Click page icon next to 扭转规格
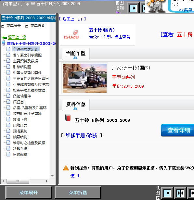The height and width of the screenshot is (200, 194). (x=8, y=154)
